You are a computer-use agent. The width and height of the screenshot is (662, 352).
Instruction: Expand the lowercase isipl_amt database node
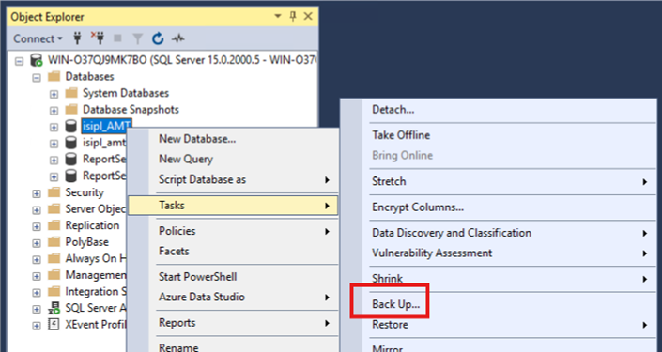click(x=54, y=144)
